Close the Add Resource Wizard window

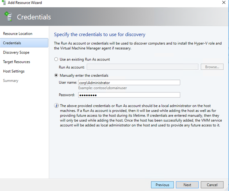(224, 3)
